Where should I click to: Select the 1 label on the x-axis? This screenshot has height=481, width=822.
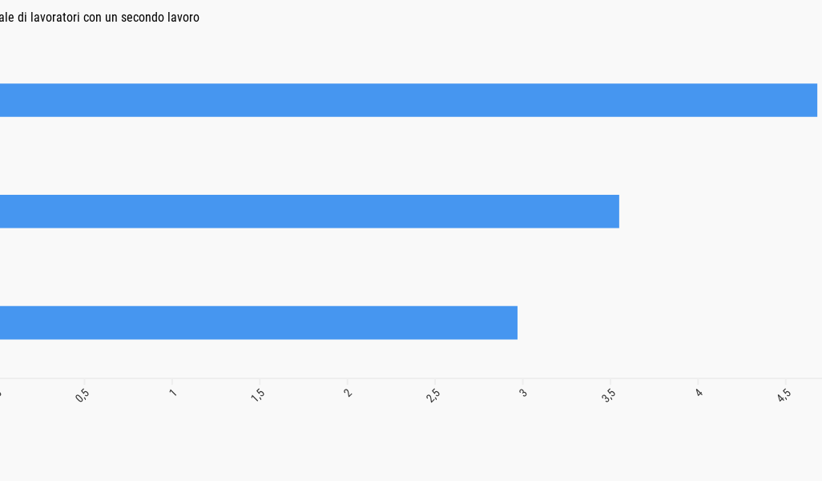coord(172,393)
